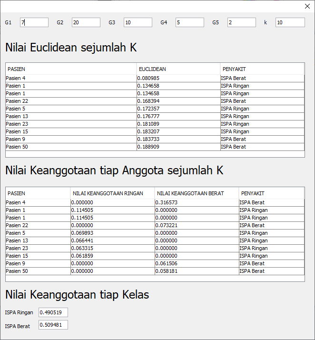Viewport: 315px width, 340px height.
Task: Focus the G4 input box
Action: click(x=189, y=22)
